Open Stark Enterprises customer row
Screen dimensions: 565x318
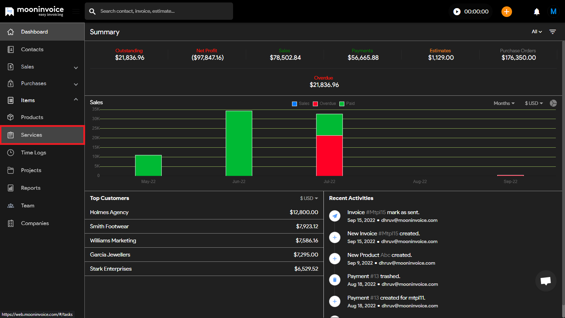click(x=204, y=269)
